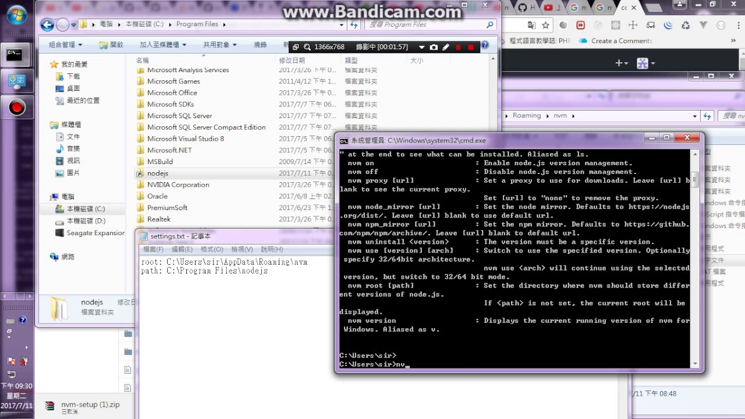Click the Vue devtools extension icon

[x=704, y=25]
